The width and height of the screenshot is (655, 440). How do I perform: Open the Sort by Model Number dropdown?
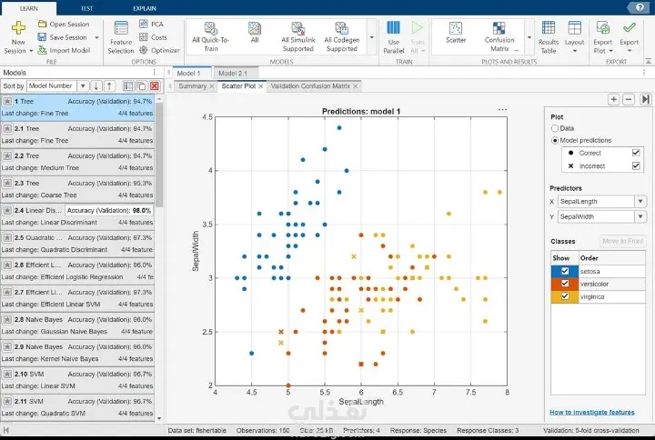[83, 86]
